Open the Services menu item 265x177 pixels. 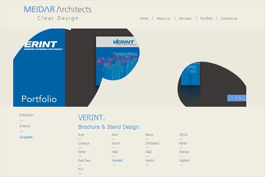[185, 19]
